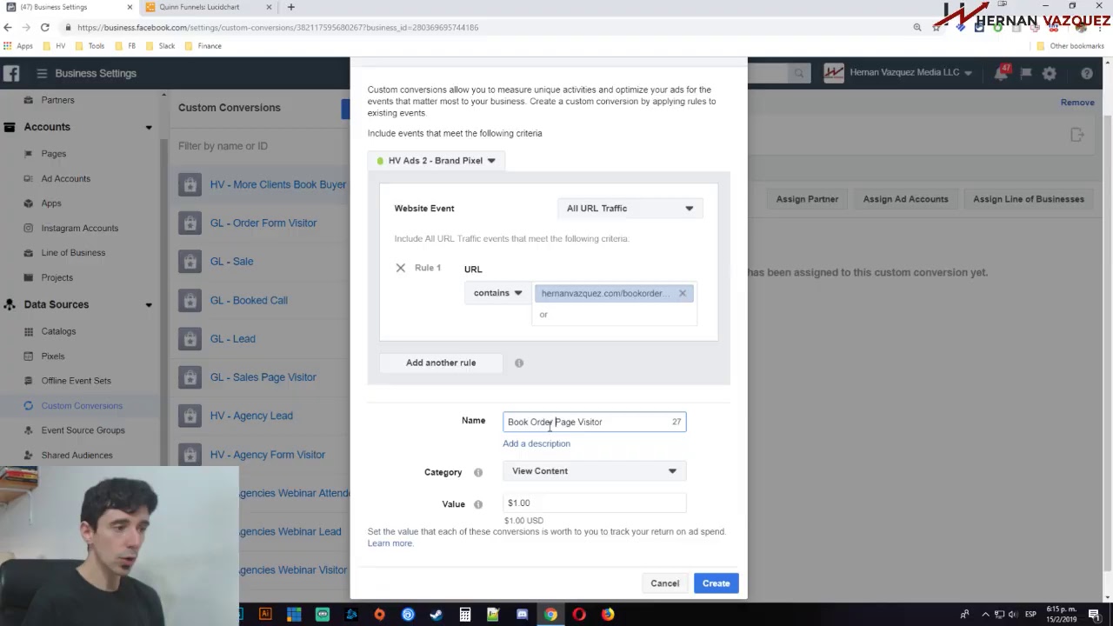
Task: Collapse the Accounts section in sidebar
Action: [149, 127]
